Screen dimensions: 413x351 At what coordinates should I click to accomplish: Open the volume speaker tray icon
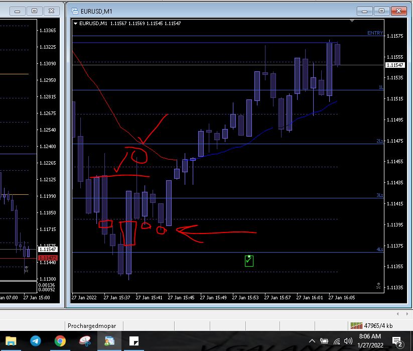click(348, 341)
